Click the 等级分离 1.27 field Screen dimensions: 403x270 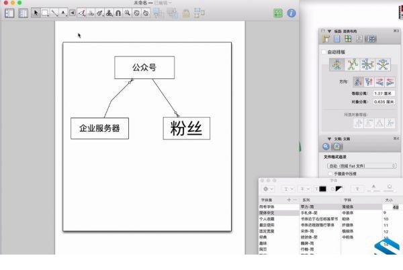coord(384,93)
